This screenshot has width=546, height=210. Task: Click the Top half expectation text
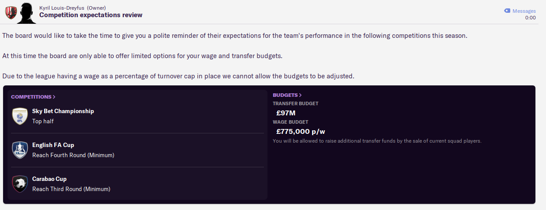click(43, 121)
